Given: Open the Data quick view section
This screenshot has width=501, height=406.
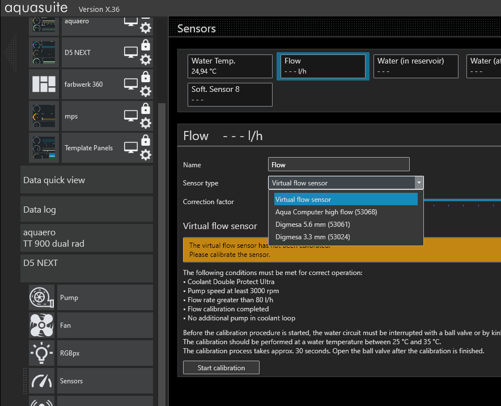Looking at the screenshot, I should 87,180.
